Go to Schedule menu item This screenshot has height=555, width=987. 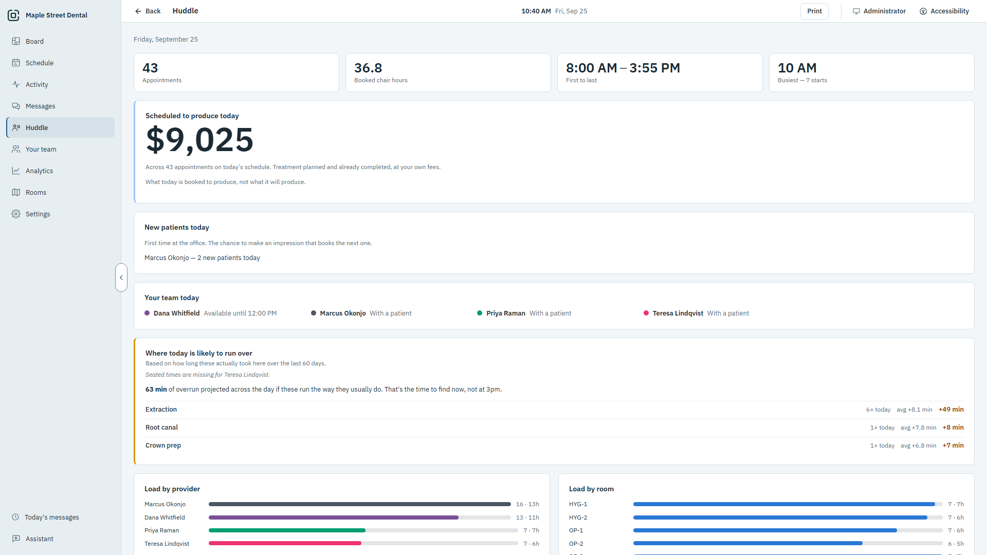pos(61,63)
